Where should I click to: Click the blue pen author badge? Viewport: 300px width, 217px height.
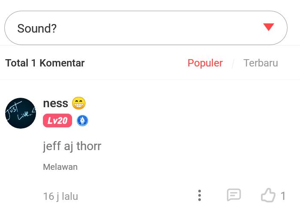[82, 121]
